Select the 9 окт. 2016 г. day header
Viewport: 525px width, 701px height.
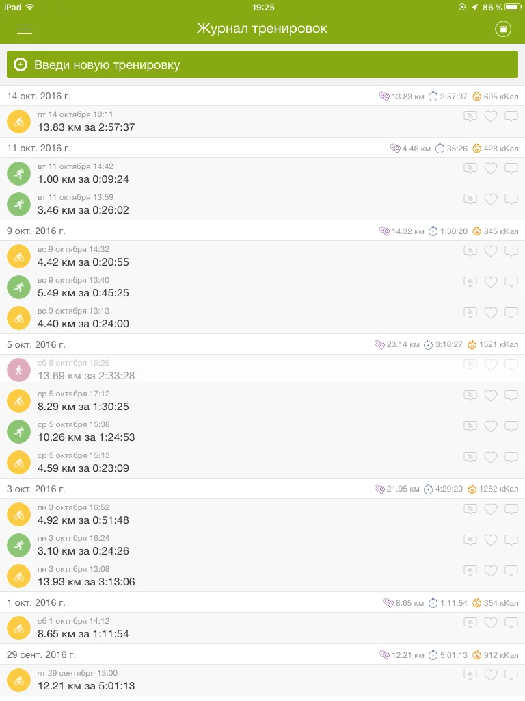point(36,231)
